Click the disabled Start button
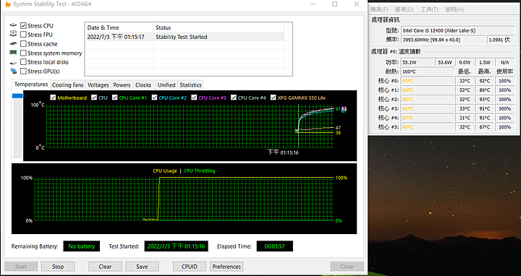The width and height of the screenshot is (521, 276). pyautogui.click(x=21, y=267)
